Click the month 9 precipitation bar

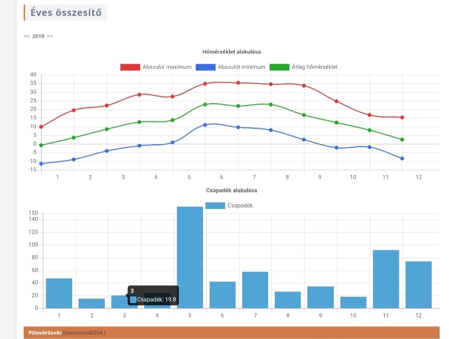[320, 297]
